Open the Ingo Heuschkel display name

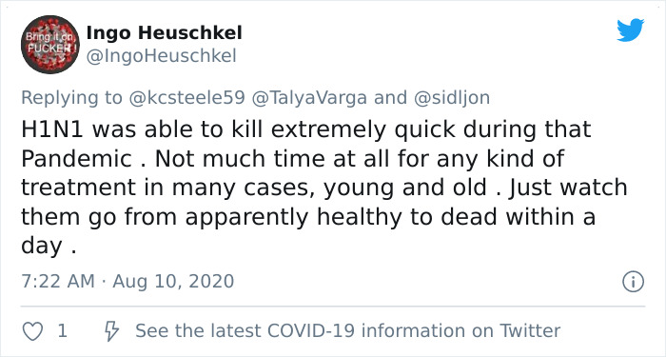(165, 32)
